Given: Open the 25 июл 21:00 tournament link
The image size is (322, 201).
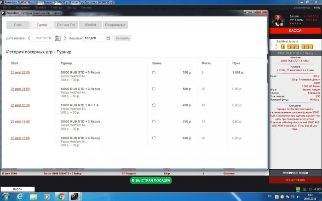Looking at the screenshot, I should [20, 89].
